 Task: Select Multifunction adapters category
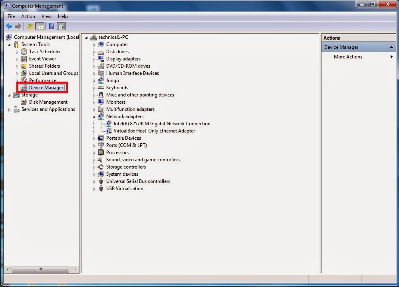130,109
